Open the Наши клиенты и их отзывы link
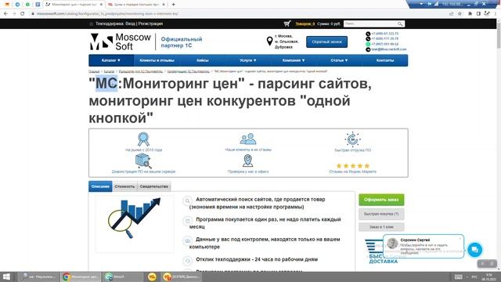This screenshot has width=501, height=282. [248, 150]
